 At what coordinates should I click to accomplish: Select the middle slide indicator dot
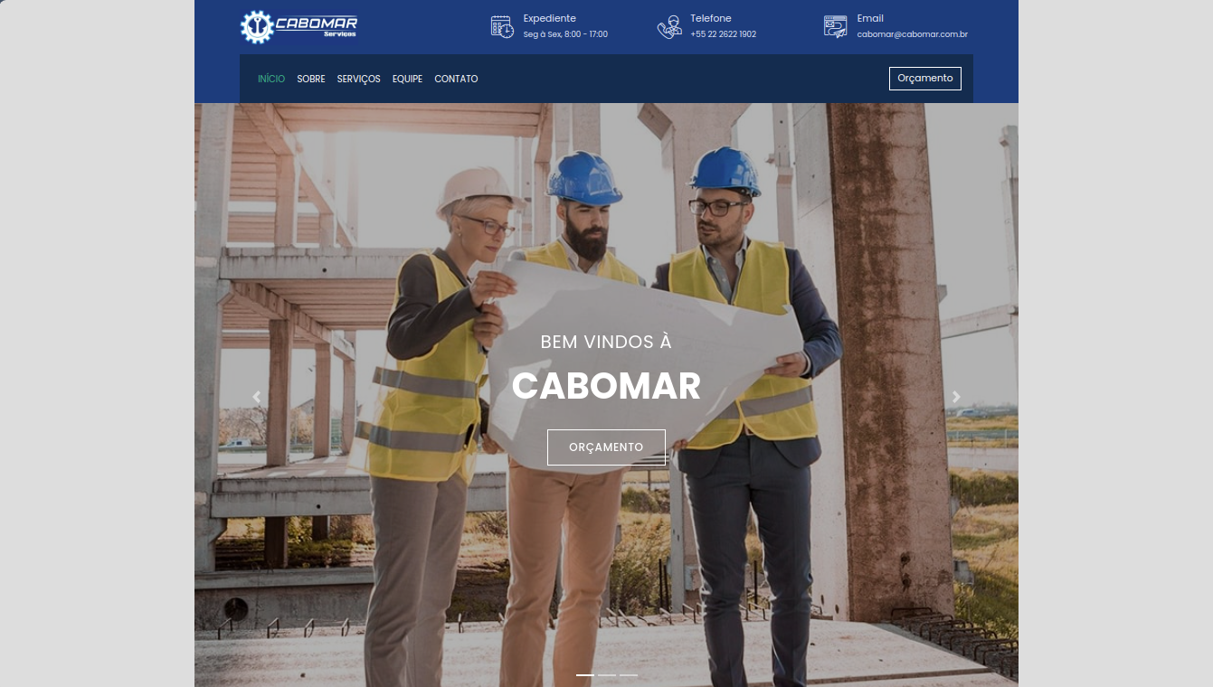click(607, 673)
